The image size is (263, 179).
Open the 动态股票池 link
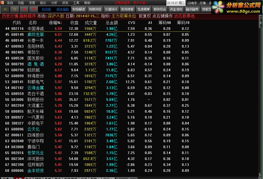click(184, 16)
